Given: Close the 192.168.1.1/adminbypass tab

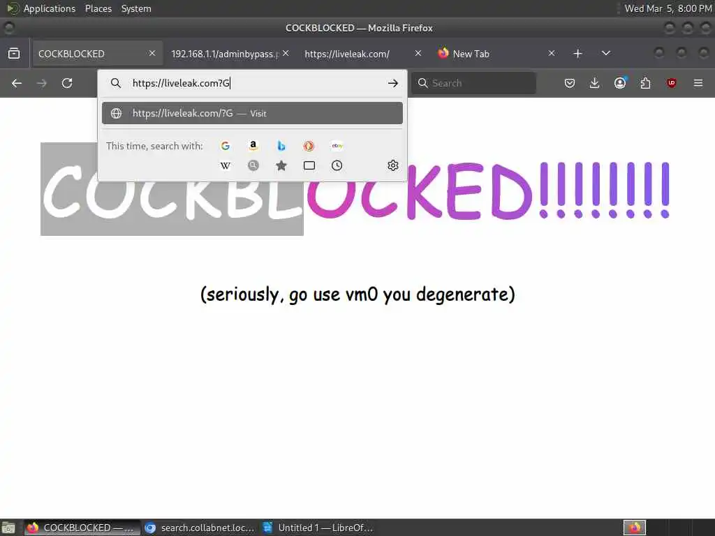Looking at the screenshot, I should 286,53.
